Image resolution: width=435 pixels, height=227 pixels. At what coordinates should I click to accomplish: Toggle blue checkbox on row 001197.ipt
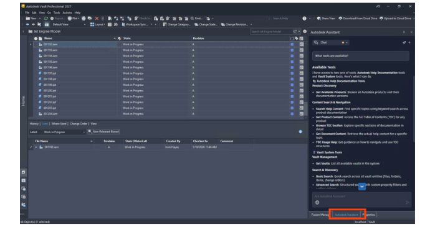click(x=292, y=73)
